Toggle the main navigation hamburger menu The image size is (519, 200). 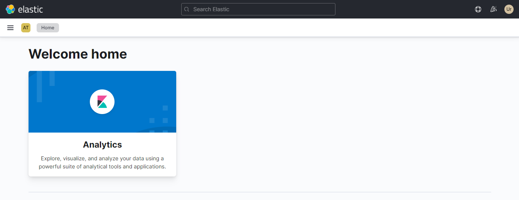tap(10, 28)
